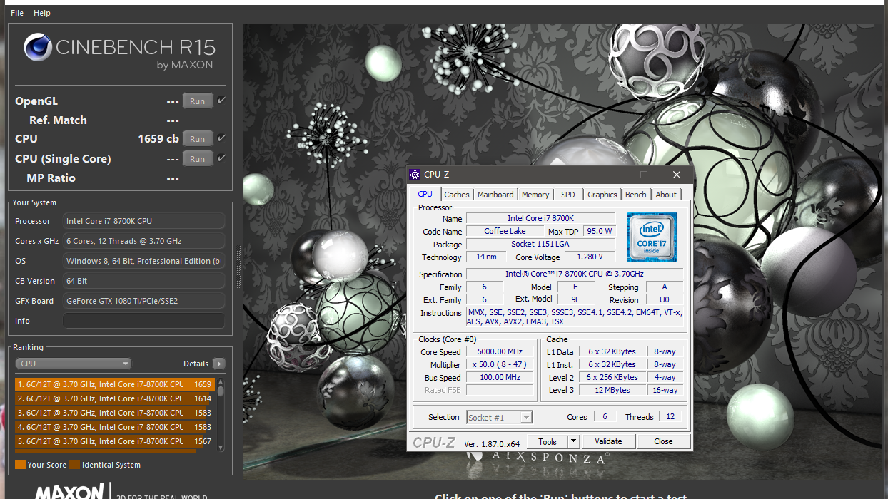Select ranking entry 5 scoring 1567
Viewport: 888px width, 499px height.
tap(115, 441)
